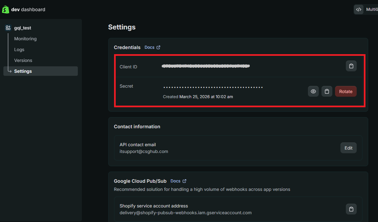Open the Logs section
The height and width of the screenshot is (222, 378).
19,49
